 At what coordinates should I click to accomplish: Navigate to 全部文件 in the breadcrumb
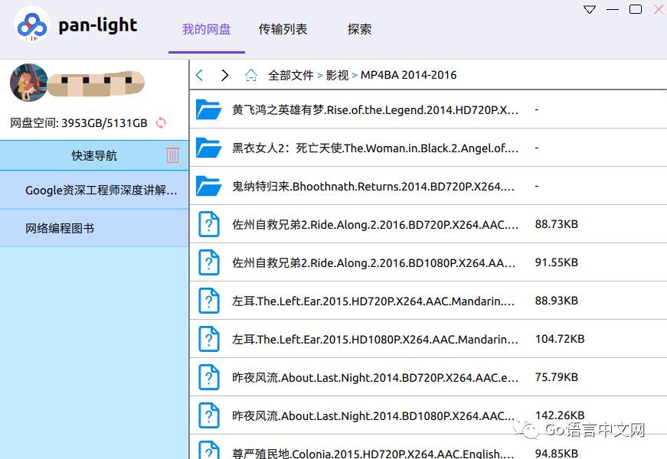coord(290,75)
